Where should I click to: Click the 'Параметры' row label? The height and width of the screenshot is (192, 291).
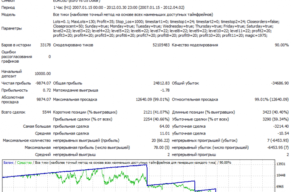(x=12, y=28)
